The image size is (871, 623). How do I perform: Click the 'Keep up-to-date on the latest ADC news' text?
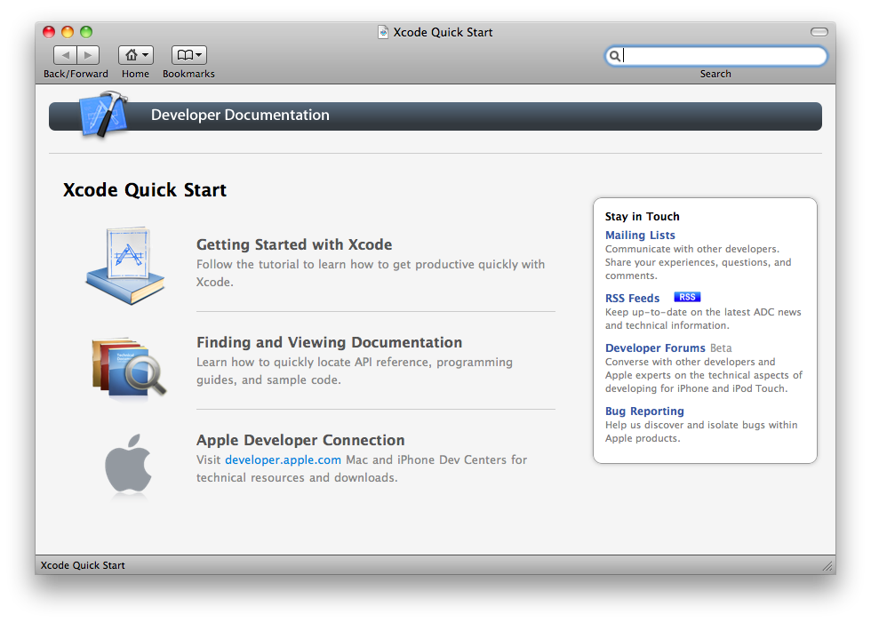point(703,319)
